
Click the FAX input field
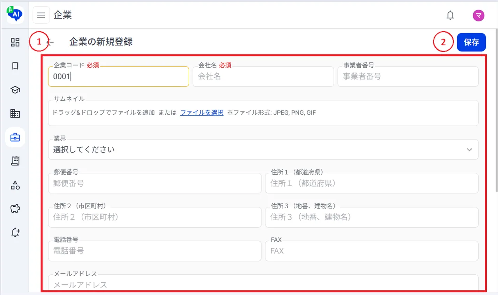pos(372,251)
